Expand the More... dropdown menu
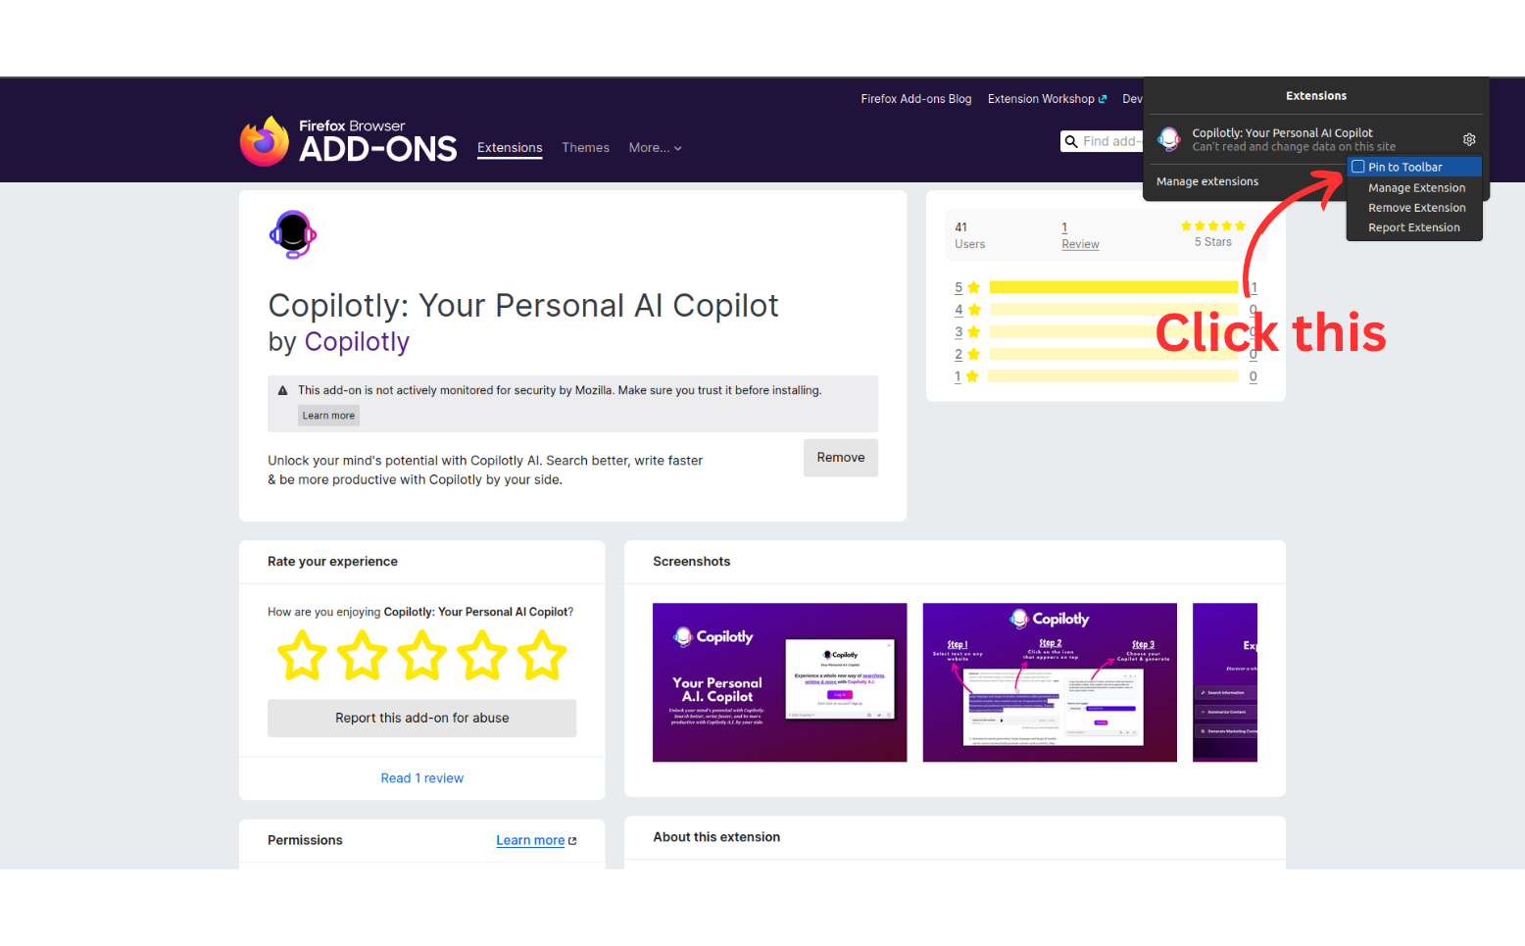 coord(655,148)
